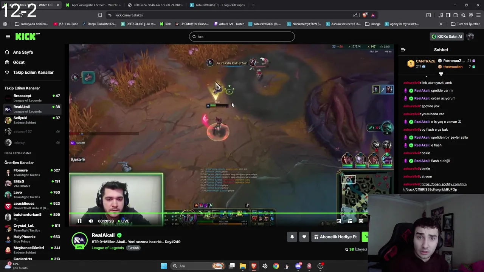Click the share page icon in address bar

click(x=355, y=15)
